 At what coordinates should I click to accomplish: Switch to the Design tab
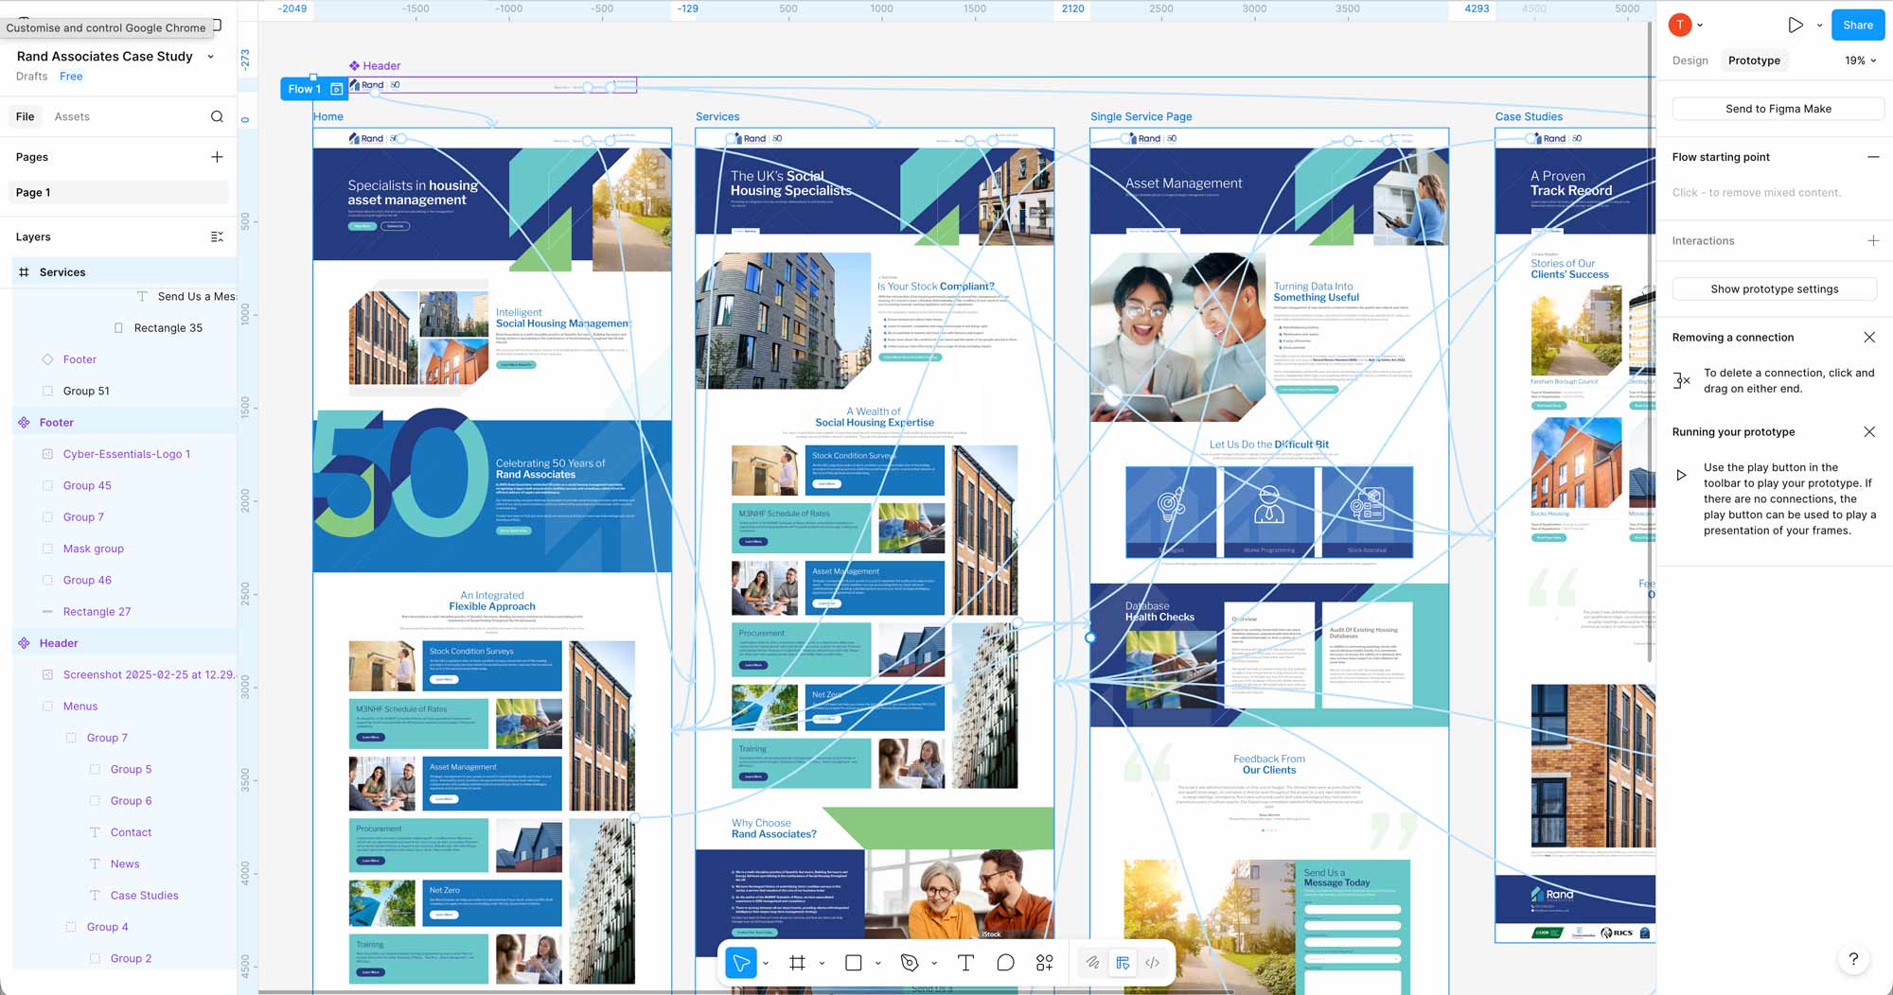(x=1690, y=61)
